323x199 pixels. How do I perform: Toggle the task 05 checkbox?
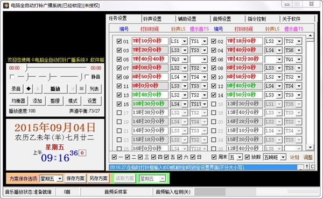[119, 59]
